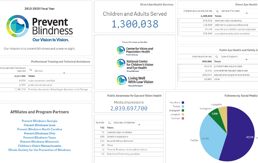Sort Service column using arrow
The height and width of the screenshot is (163, 258).
coord(64,73)
